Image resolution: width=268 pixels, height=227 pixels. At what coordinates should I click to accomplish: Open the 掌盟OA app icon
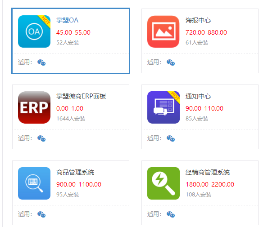click(x=34, y=31)
